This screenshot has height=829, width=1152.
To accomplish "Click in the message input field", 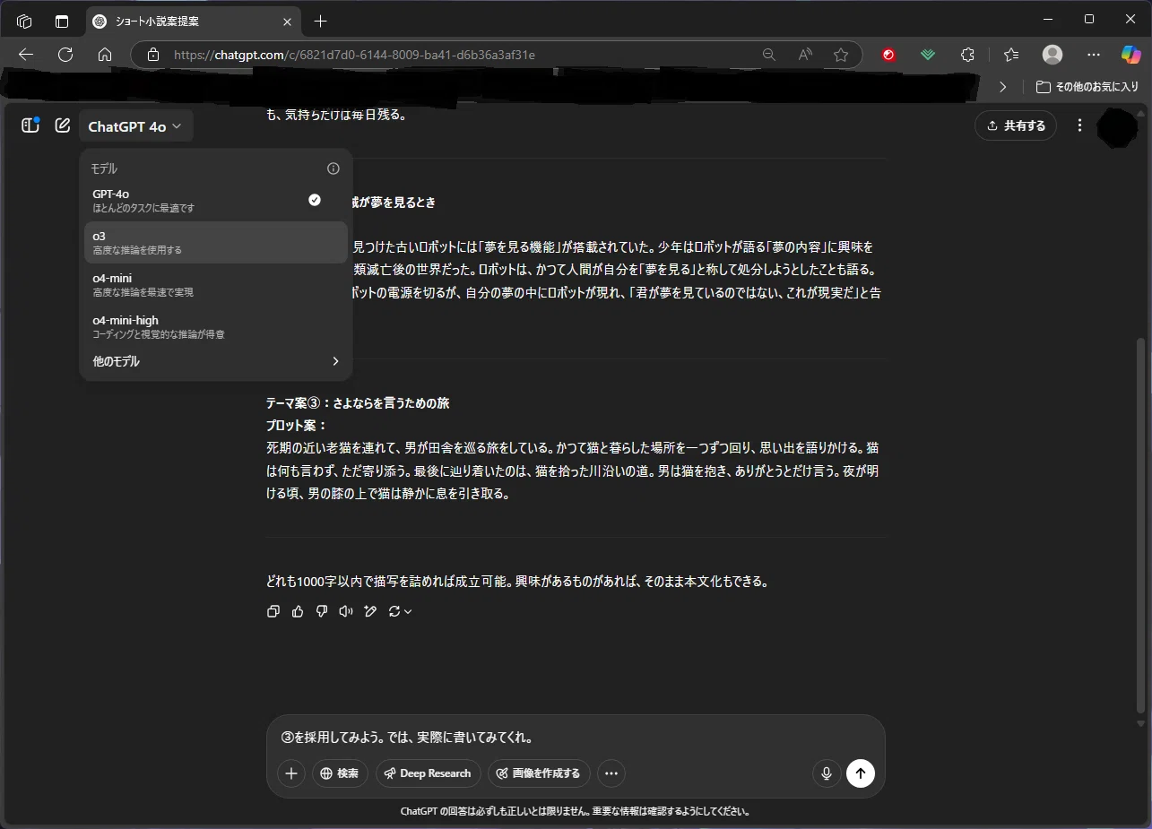I will (x=576, y=738).
